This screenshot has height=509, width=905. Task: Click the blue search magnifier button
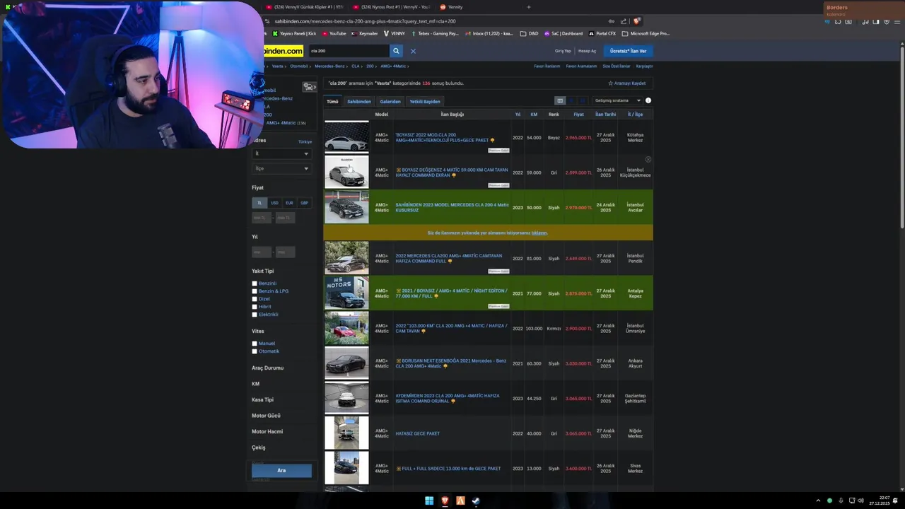coord(396,51)
